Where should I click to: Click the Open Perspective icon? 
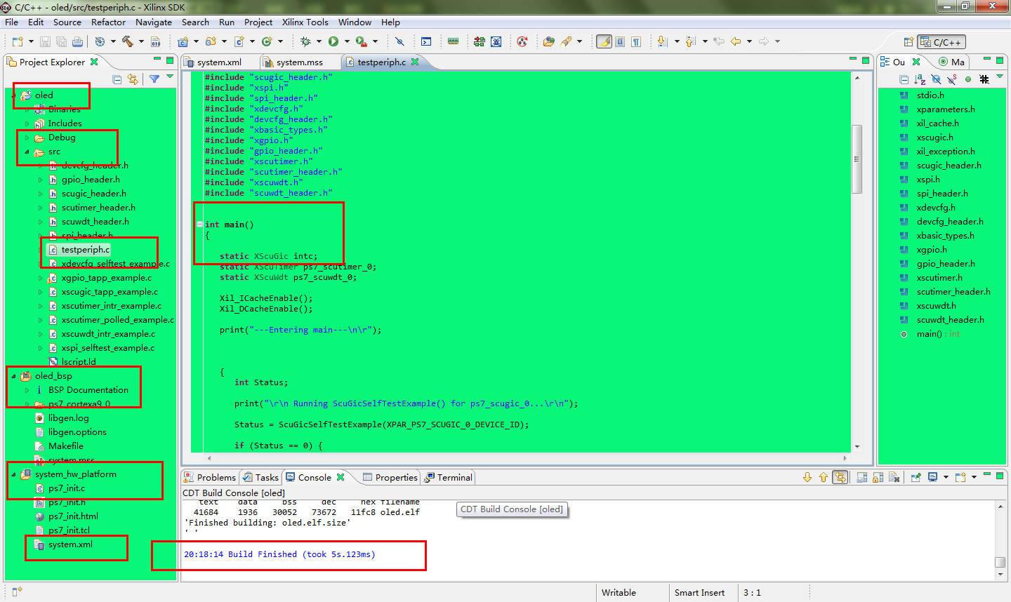[908, 42]
